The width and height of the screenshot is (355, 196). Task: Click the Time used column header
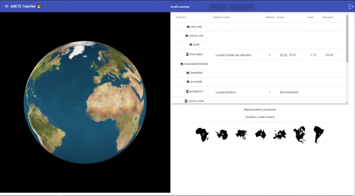coord(328,17)
